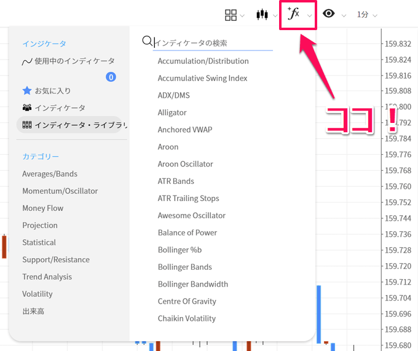Click the library icon beside インディケータ・ライブラリ

pos(27,125)
